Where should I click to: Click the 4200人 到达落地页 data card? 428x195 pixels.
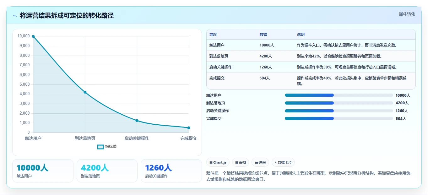tap(107, 171)
